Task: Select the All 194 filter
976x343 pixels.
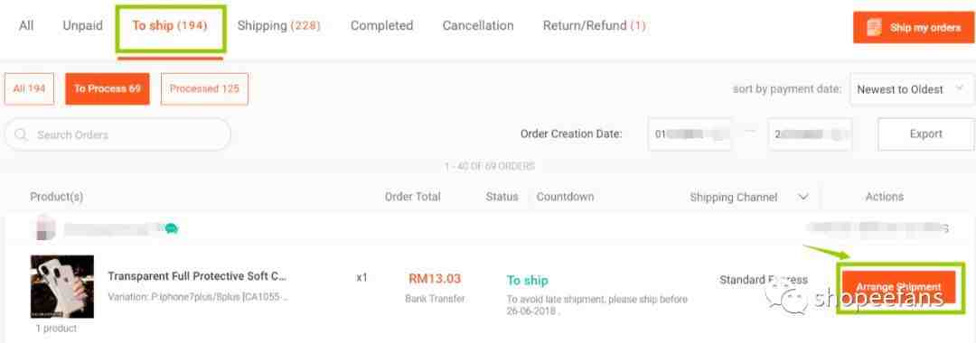Action: point(29,88)
